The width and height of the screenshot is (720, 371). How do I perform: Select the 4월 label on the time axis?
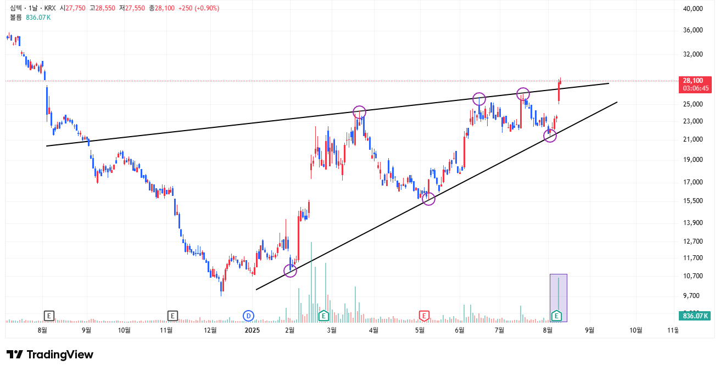pos(373,330)
